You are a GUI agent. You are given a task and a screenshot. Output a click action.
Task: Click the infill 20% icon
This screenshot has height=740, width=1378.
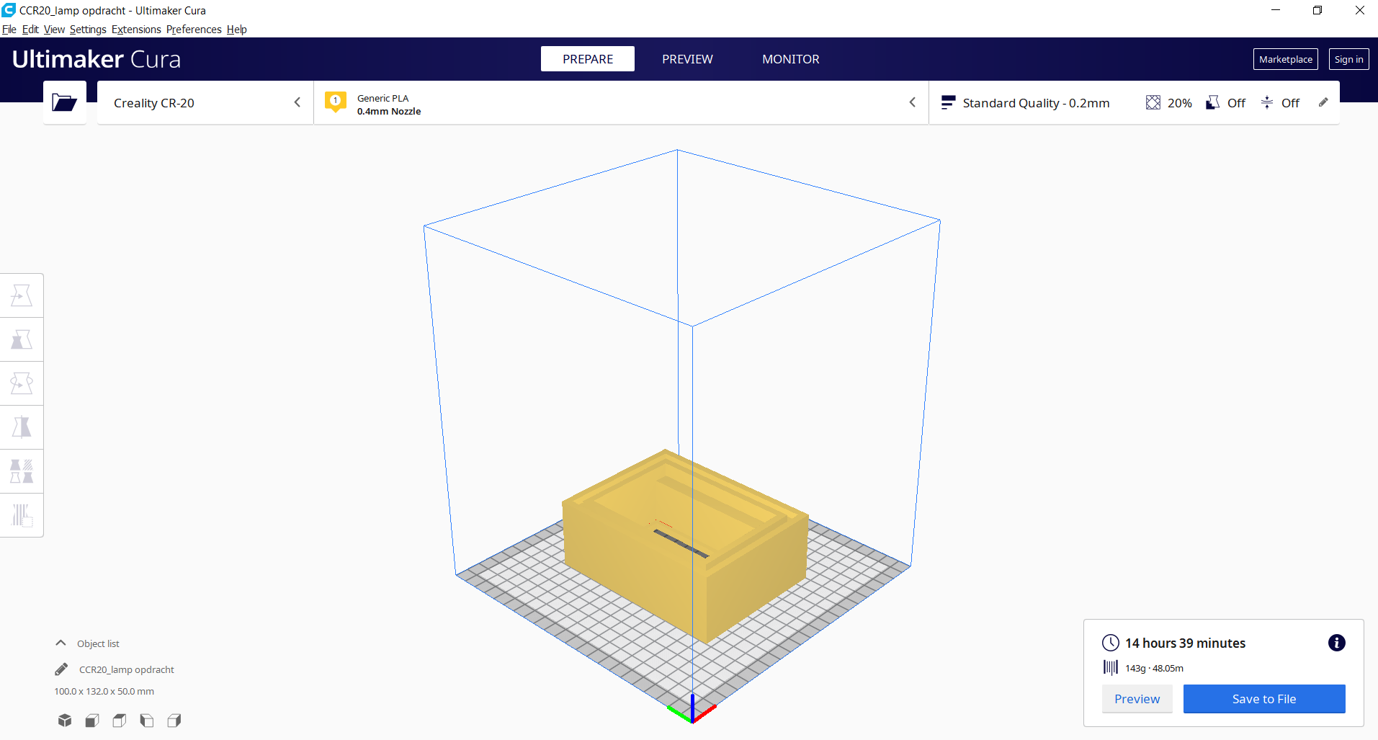1153,103
